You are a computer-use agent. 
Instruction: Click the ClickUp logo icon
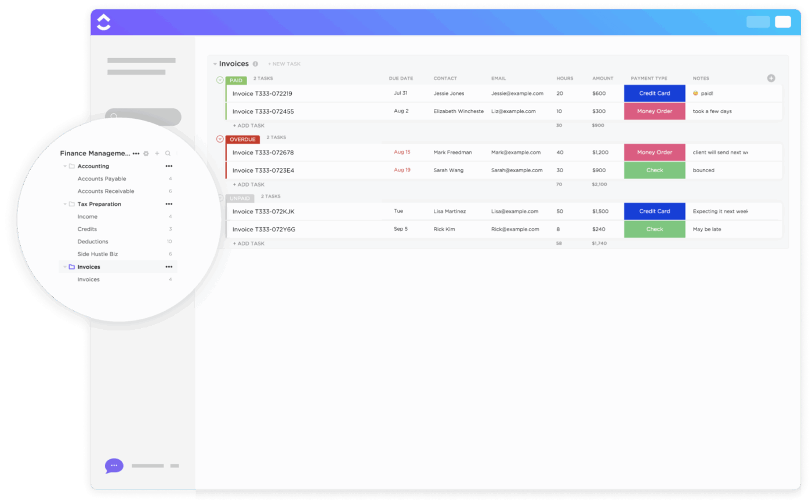[103, 22]
